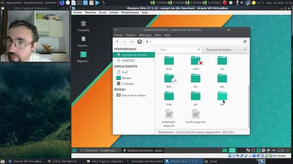293x164 pixels.
Task: Open volume control in VM panel
Action: tap(274, 150)
